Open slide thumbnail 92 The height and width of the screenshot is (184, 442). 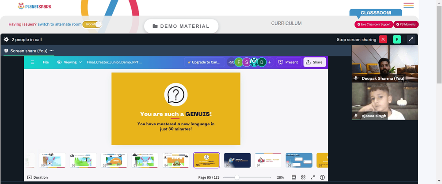(114, 160)
